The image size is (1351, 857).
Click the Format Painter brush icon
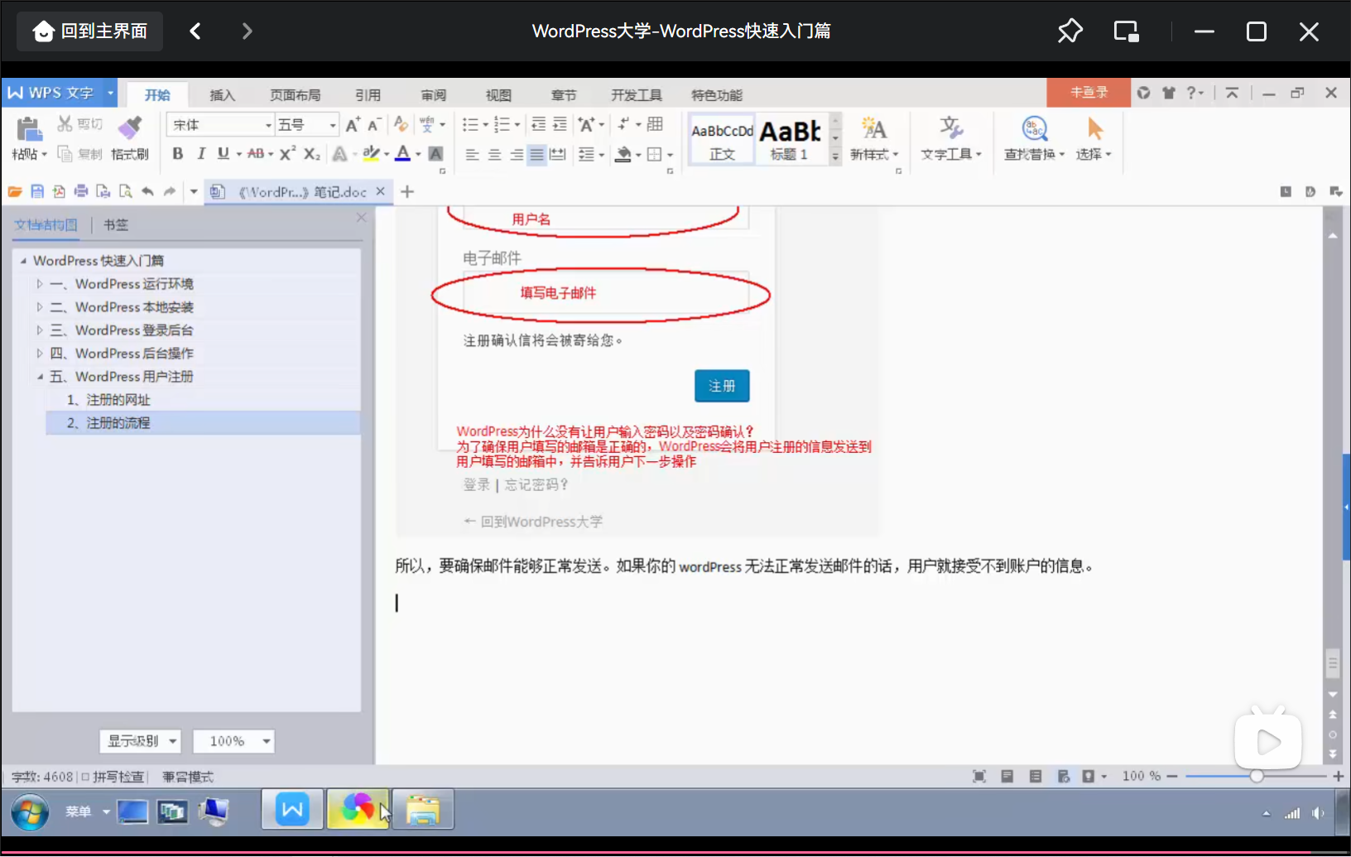click(130, 128)
